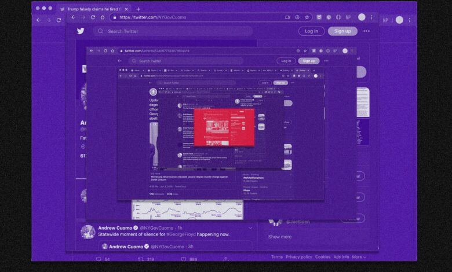The height and width of the screenshot is (272, 452).
Task: Open the Andrew Cuomo name on the 1h tweet
Action: click(x=115, y=227)
